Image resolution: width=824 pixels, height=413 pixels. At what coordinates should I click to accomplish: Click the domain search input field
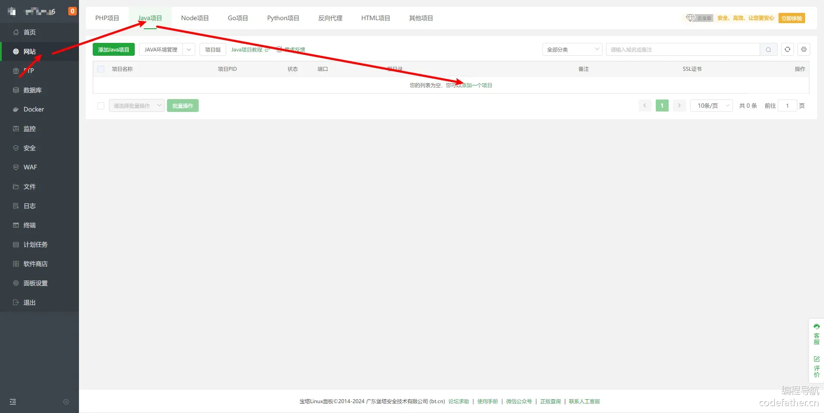pyautogui.click(x=682, y=50)
